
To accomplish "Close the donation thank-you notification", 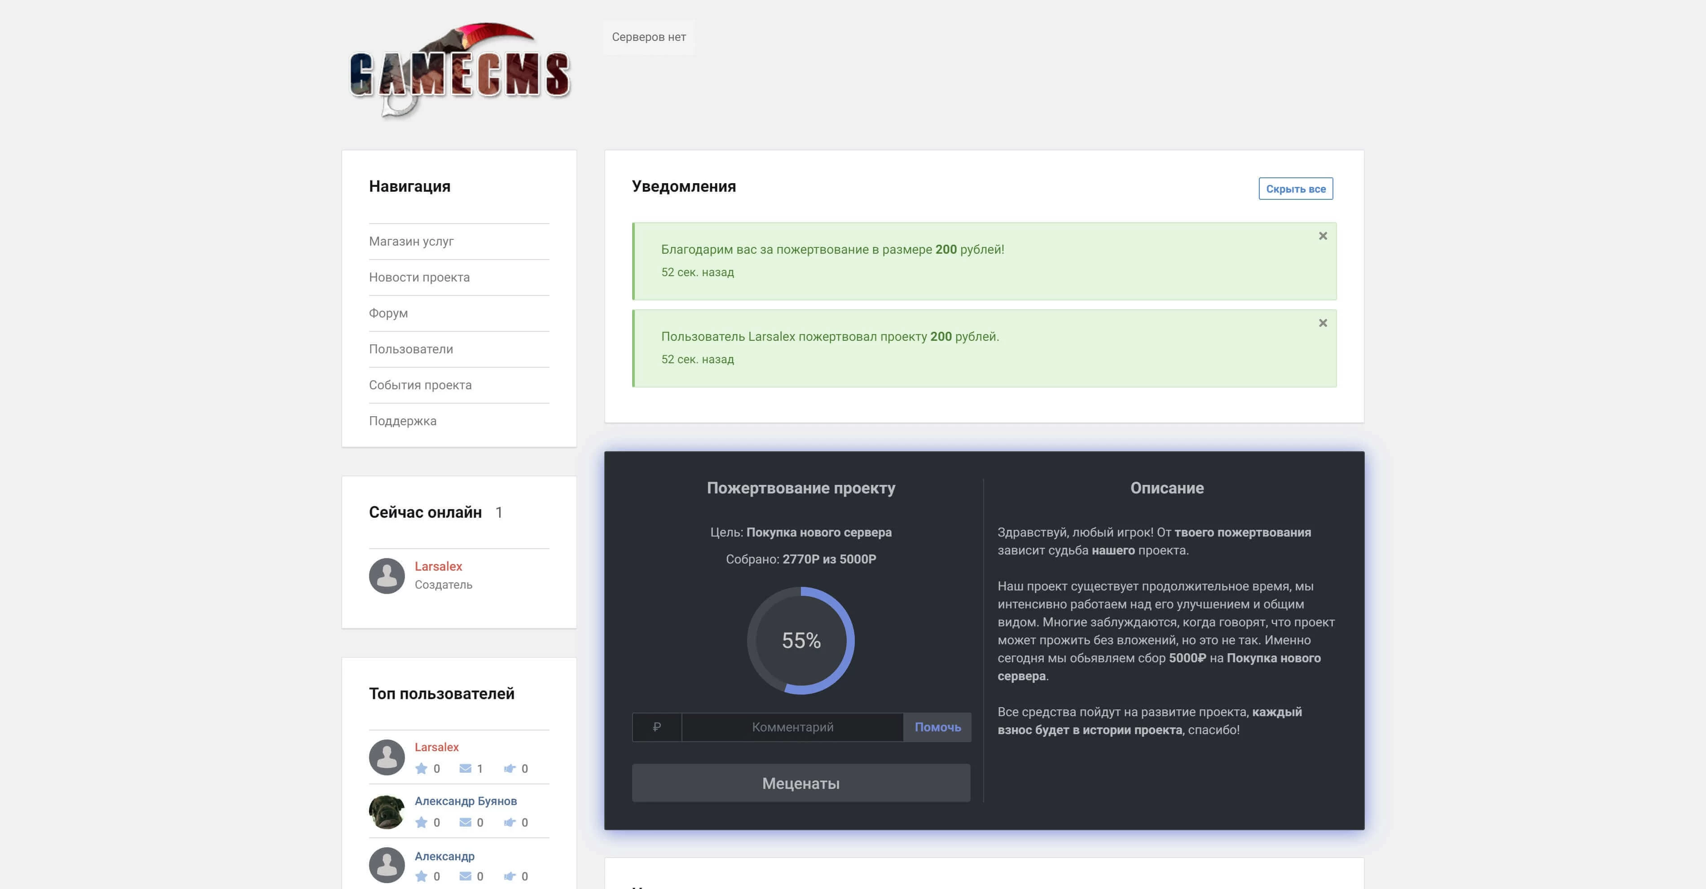I will click(x=1323, y=236).
